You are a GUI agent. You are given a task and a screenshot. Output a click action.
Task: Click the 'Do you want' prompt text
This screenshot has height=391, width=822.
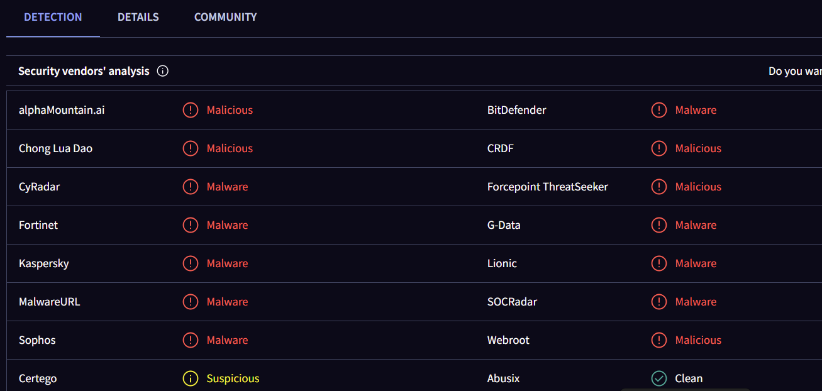coord(795,71)
